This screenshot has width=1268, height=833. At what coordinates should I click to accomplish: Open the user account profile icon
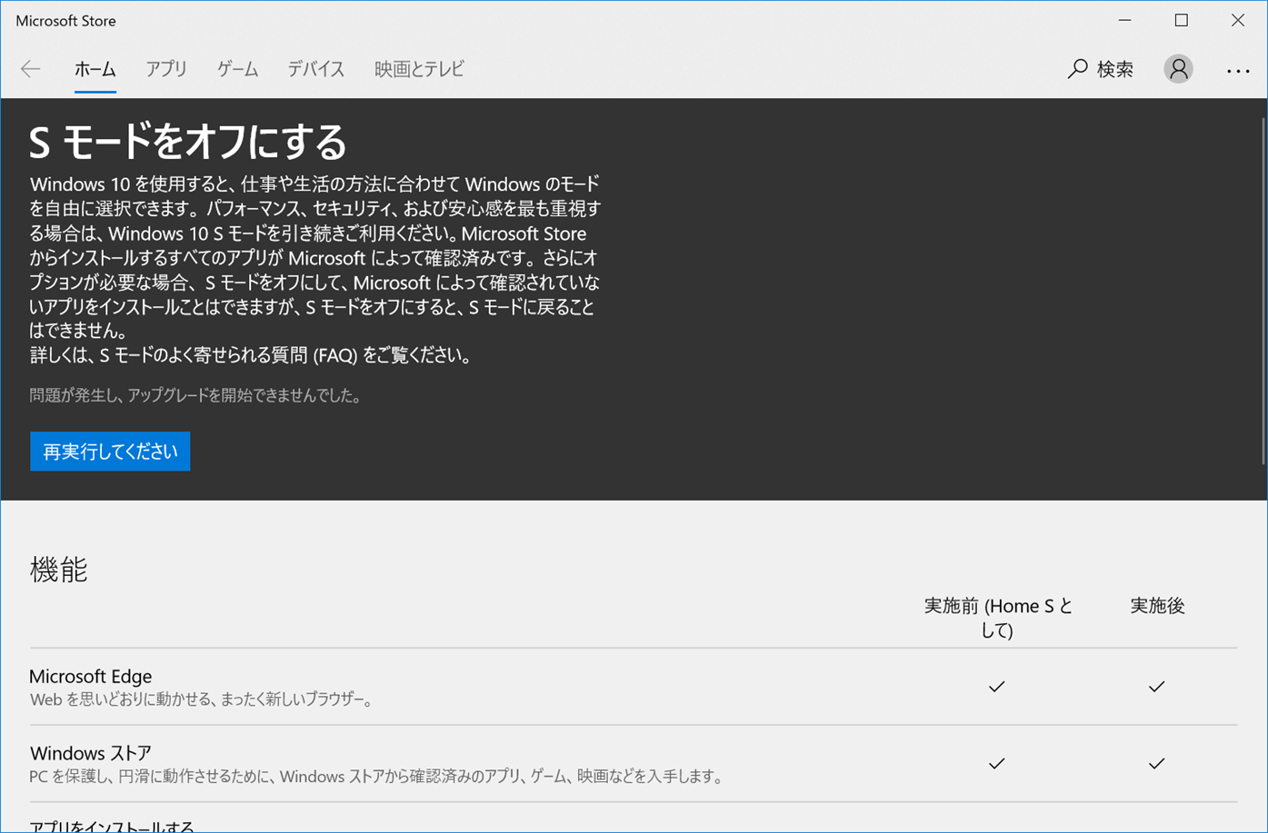[x=1178, y=69]
